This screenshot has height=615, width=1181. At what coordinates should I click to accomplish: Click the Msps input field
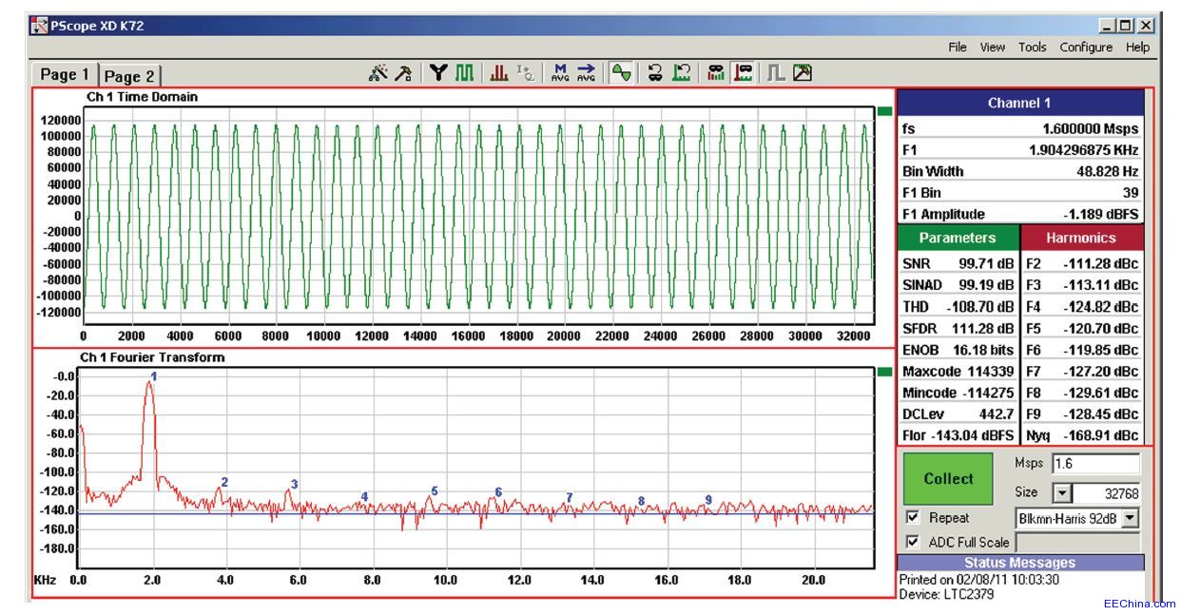click(x=1095, y=465)
